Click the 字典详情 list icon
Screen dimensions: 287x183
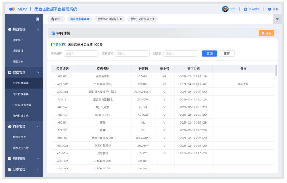point(53,33)
